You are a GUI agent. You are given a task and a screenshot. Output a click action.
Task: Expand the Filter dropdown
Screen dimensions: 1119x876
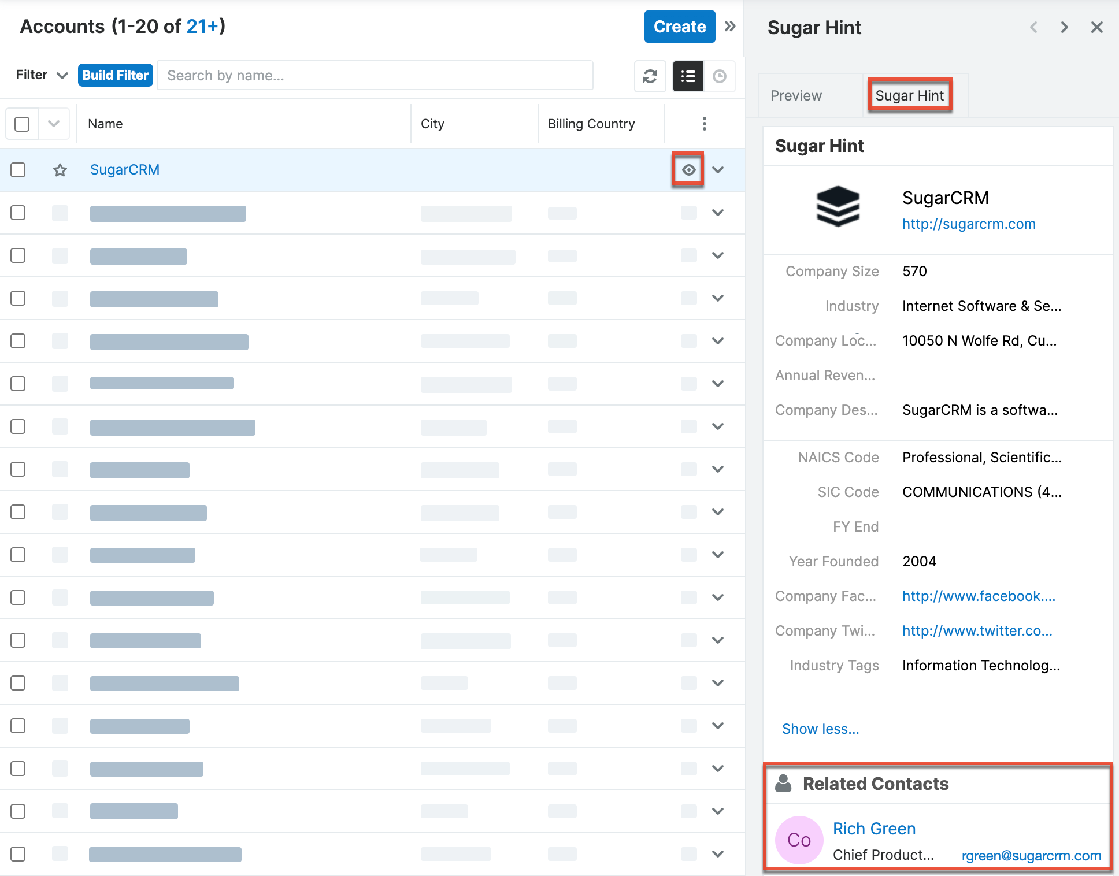42,75
